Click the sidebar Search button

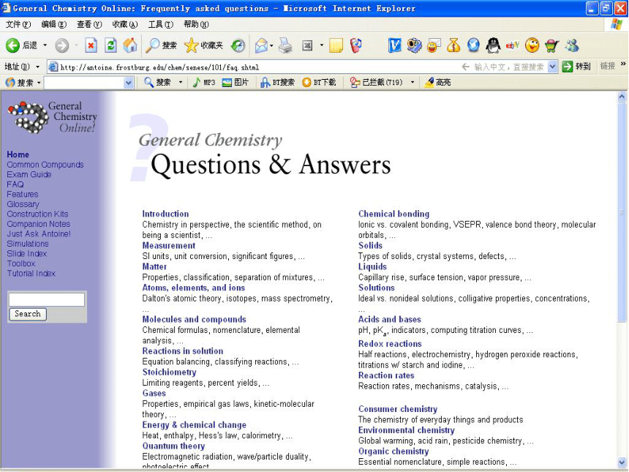28,314
